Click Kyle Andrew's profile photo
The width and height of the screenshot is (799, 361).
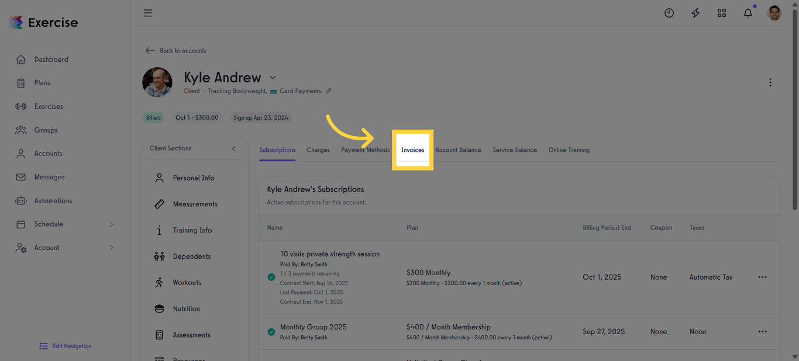point(157,82)
